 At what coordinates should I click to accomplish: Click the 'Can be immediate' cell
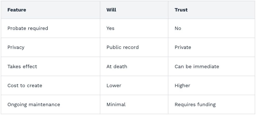(197, 67)
